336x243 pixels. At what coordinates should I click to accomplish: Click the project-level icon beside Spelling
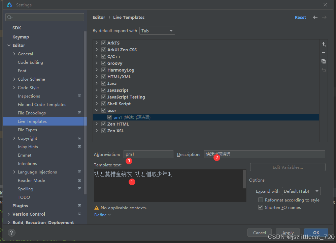coord(80,189)
